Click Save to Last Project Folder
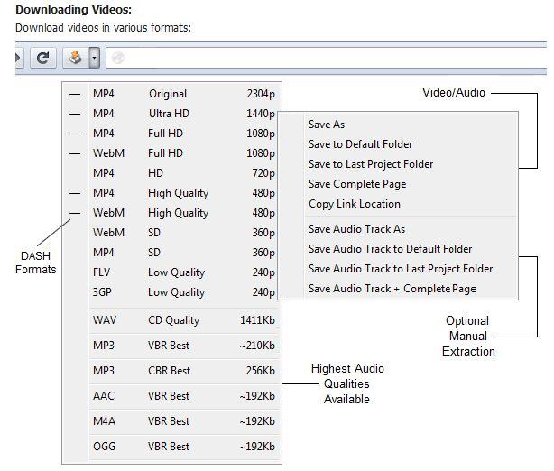The height and width of the screenshot is (471, 554). 398,164
